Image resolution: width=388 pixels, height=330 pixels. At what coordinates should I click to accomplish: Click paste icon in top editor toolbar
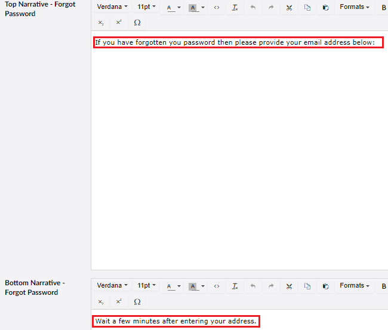point(325,8)
